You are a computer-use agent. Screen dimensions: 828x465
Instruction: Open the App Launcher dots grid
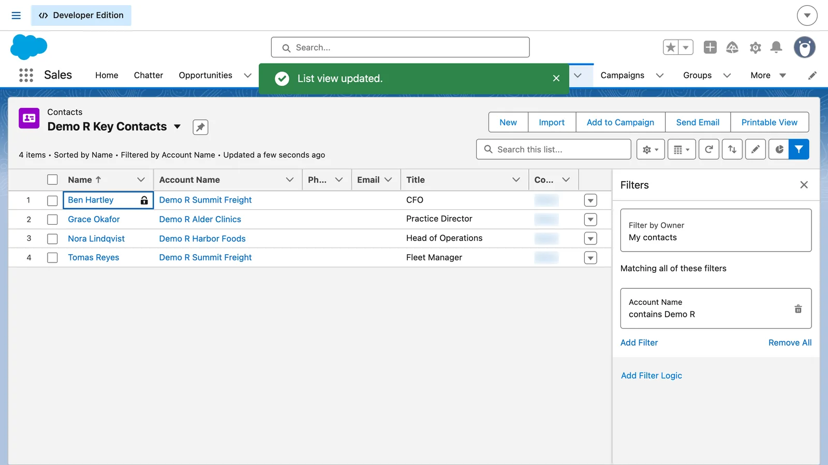coord(26,75)
